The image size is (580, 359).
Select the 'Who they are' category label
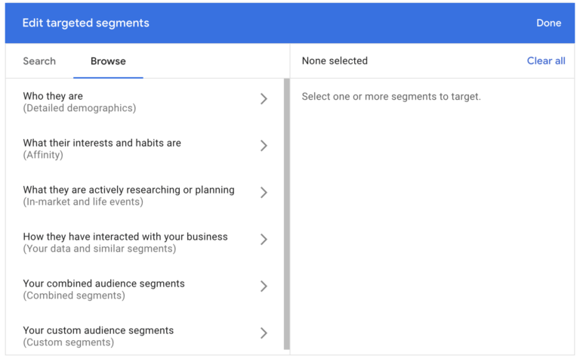pos(53,97)
